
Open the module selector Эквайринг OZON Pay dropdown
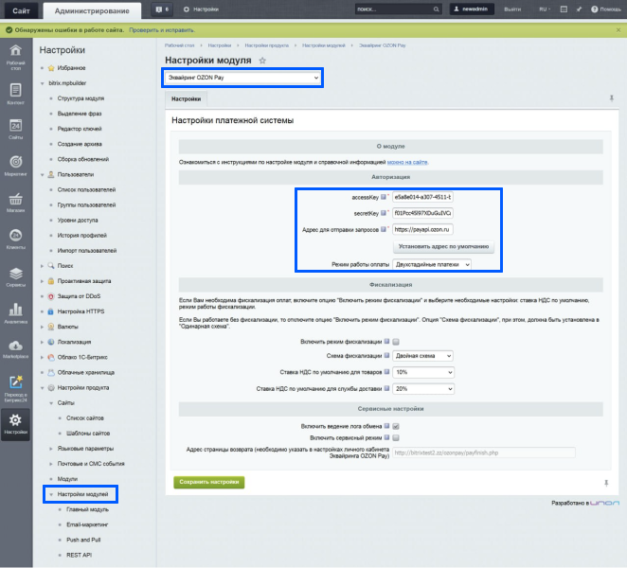[x=242, y=78]
